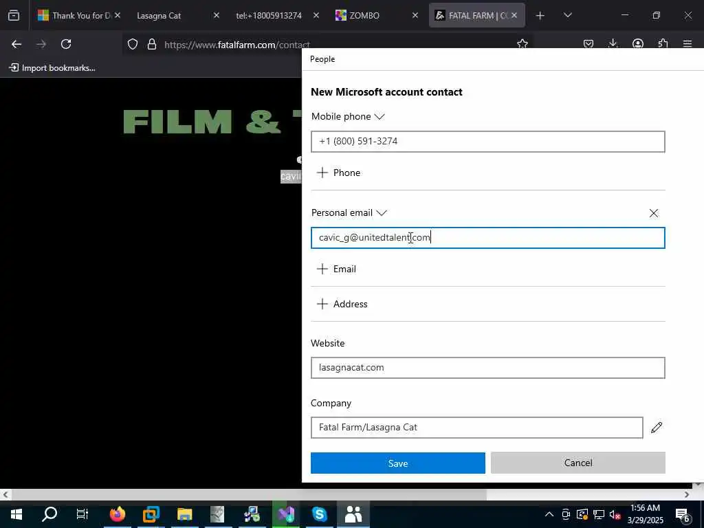Click the personal email input field

[487, 237]
